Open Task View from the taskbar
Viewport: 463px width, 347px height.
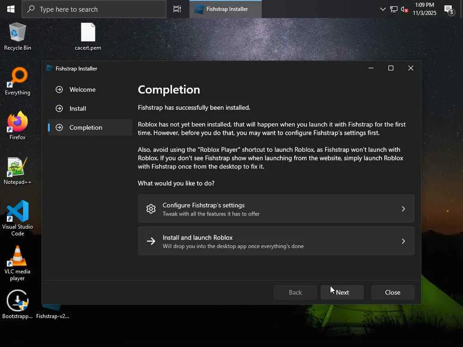click(x=177, y=9)
